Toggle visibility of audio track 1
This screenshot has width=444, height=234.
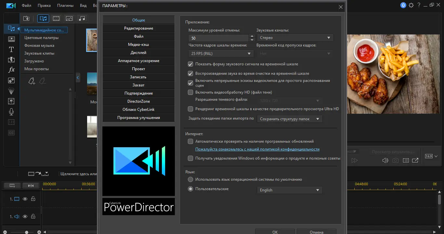[x=25, y=216]
